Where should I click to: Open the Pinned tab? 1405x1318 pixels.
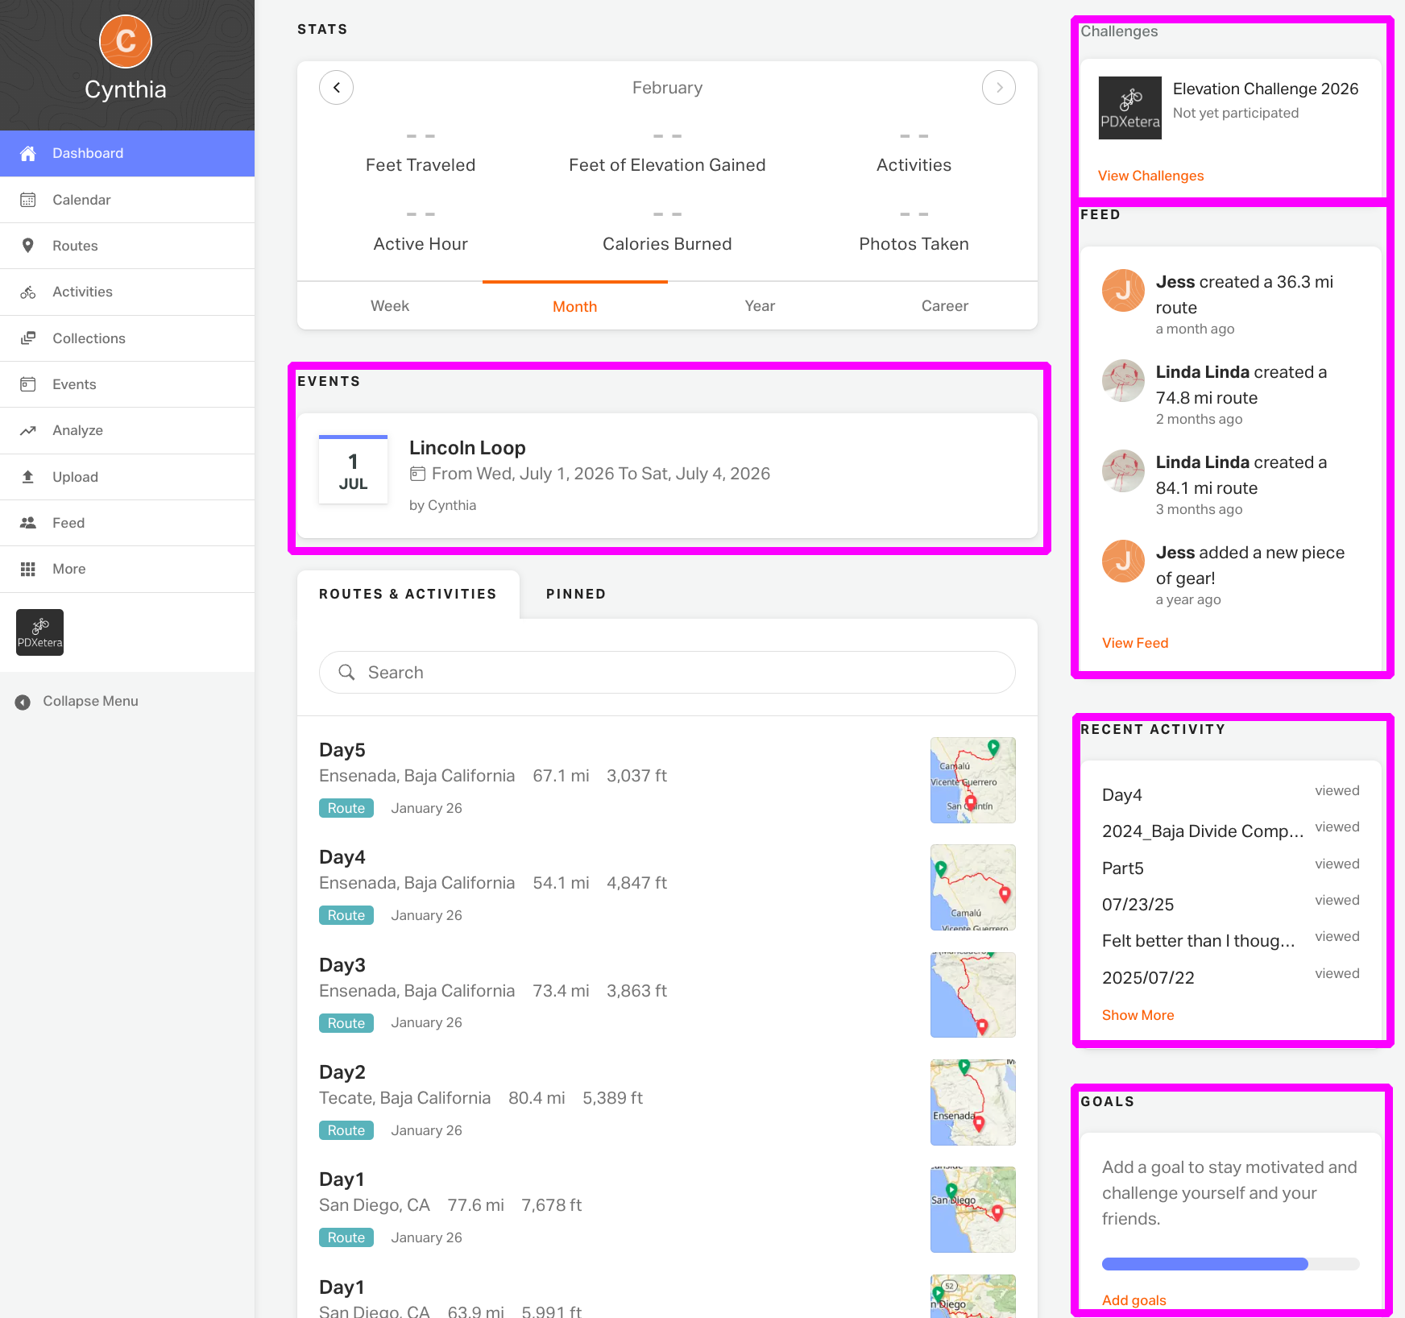(576, 595)
